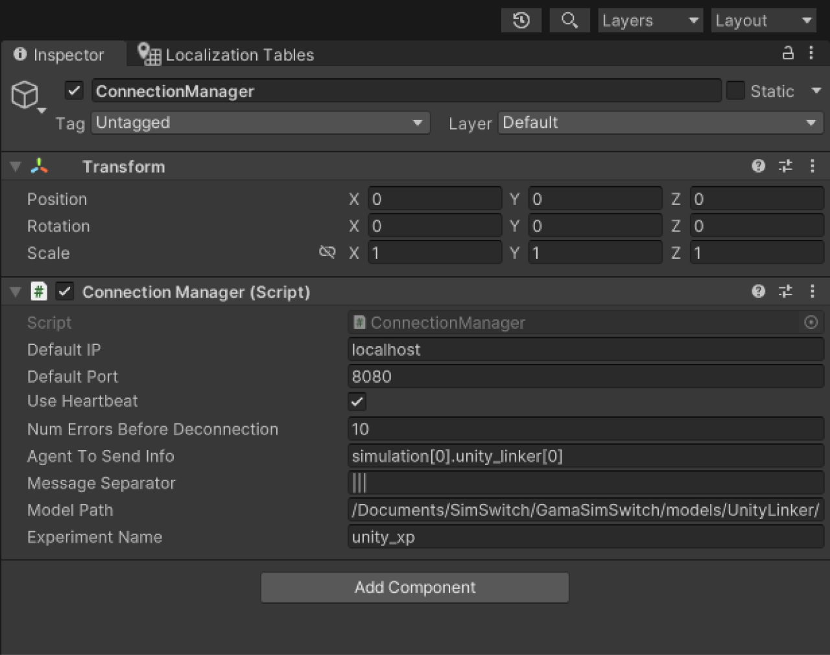Open the Connection Manager script help icon
The image size is (830, 655).
758,291
